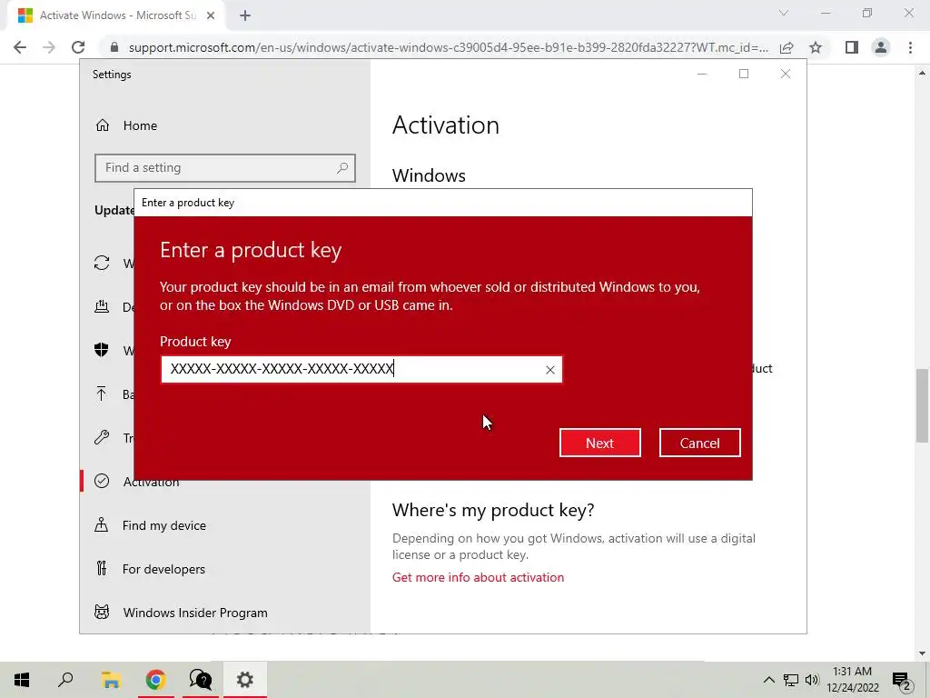
Task: Open the tab search chevron
Action: pyautogui.click(x=784, y=13)
